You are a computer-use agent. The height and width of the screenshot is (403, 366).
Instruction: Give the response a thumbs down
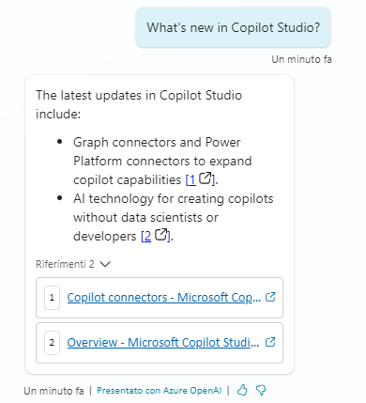261,390
